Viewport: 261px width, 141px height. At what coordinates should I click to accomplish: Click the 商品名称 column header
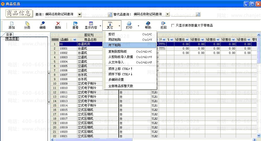pos(90,40)
